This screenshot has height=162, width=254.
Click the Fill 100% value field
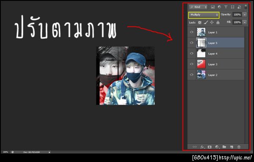pos(237,22)
